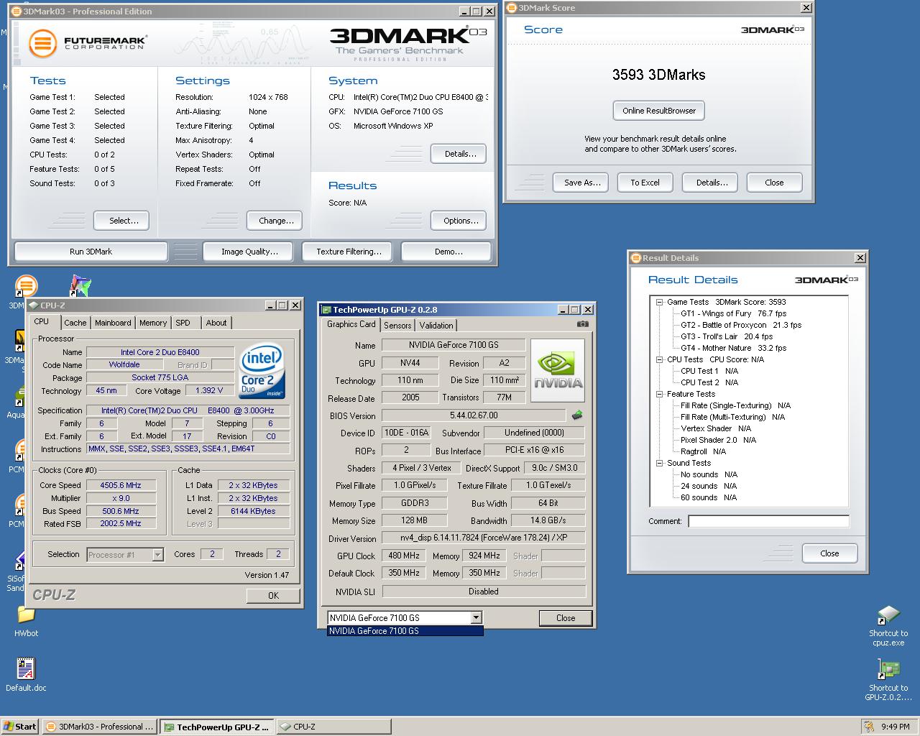
Task: Select the Graphics Card tab in GPU-Z
Action: (351, 324)
